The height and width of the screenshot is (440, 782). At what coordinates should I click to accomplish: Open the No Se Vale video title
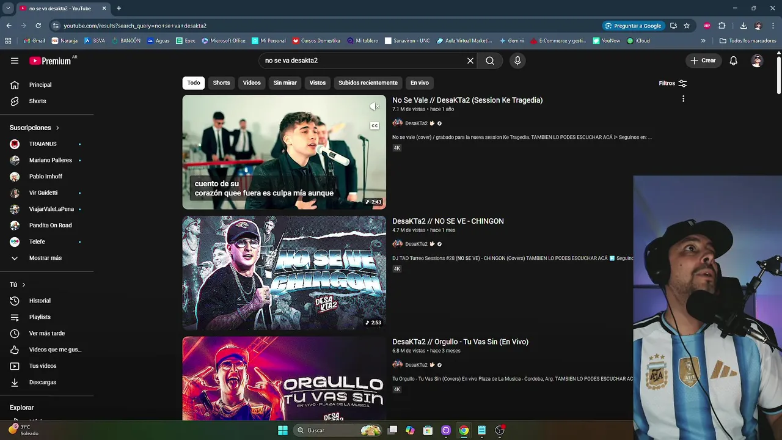[x=467, y=100]
